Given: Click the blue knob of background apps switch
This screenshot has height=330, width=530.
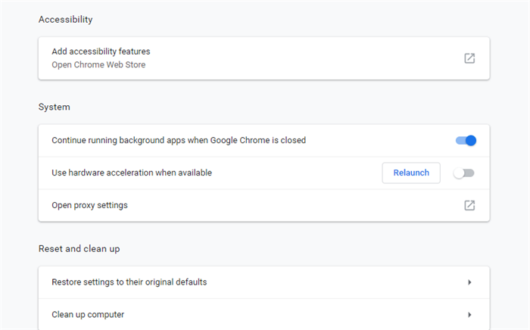Looking at the screenshot, I should [470, 140].
